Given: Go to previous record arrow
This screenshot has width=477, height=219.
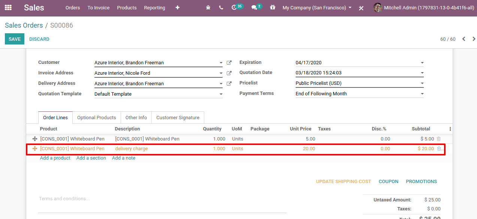Looking at the screenshot, I should point(464,39).
